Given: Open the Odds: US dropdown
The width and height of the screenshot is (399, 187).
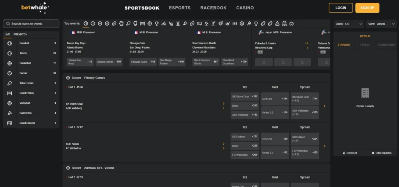Looking at the screenshot, I should click(349, 24).
